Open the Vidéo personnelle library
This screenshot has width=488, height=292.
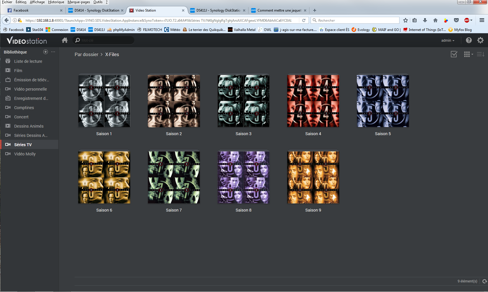(x=29, y=89)
